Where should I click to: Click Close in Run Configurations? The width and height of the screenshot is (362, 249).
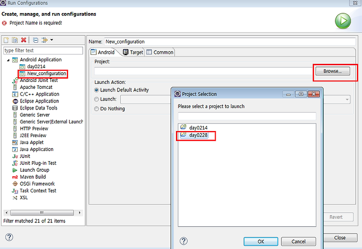tap(340, 237)
